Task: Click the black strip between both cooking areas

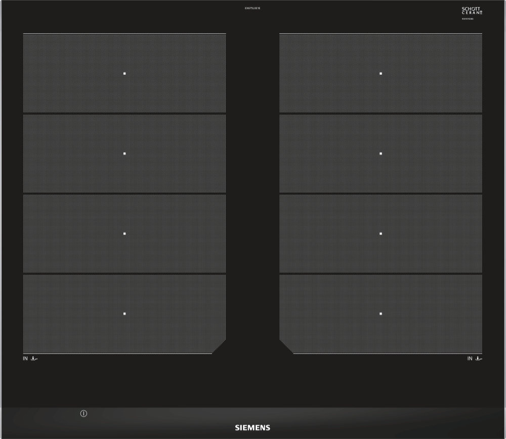Action: 252,192
